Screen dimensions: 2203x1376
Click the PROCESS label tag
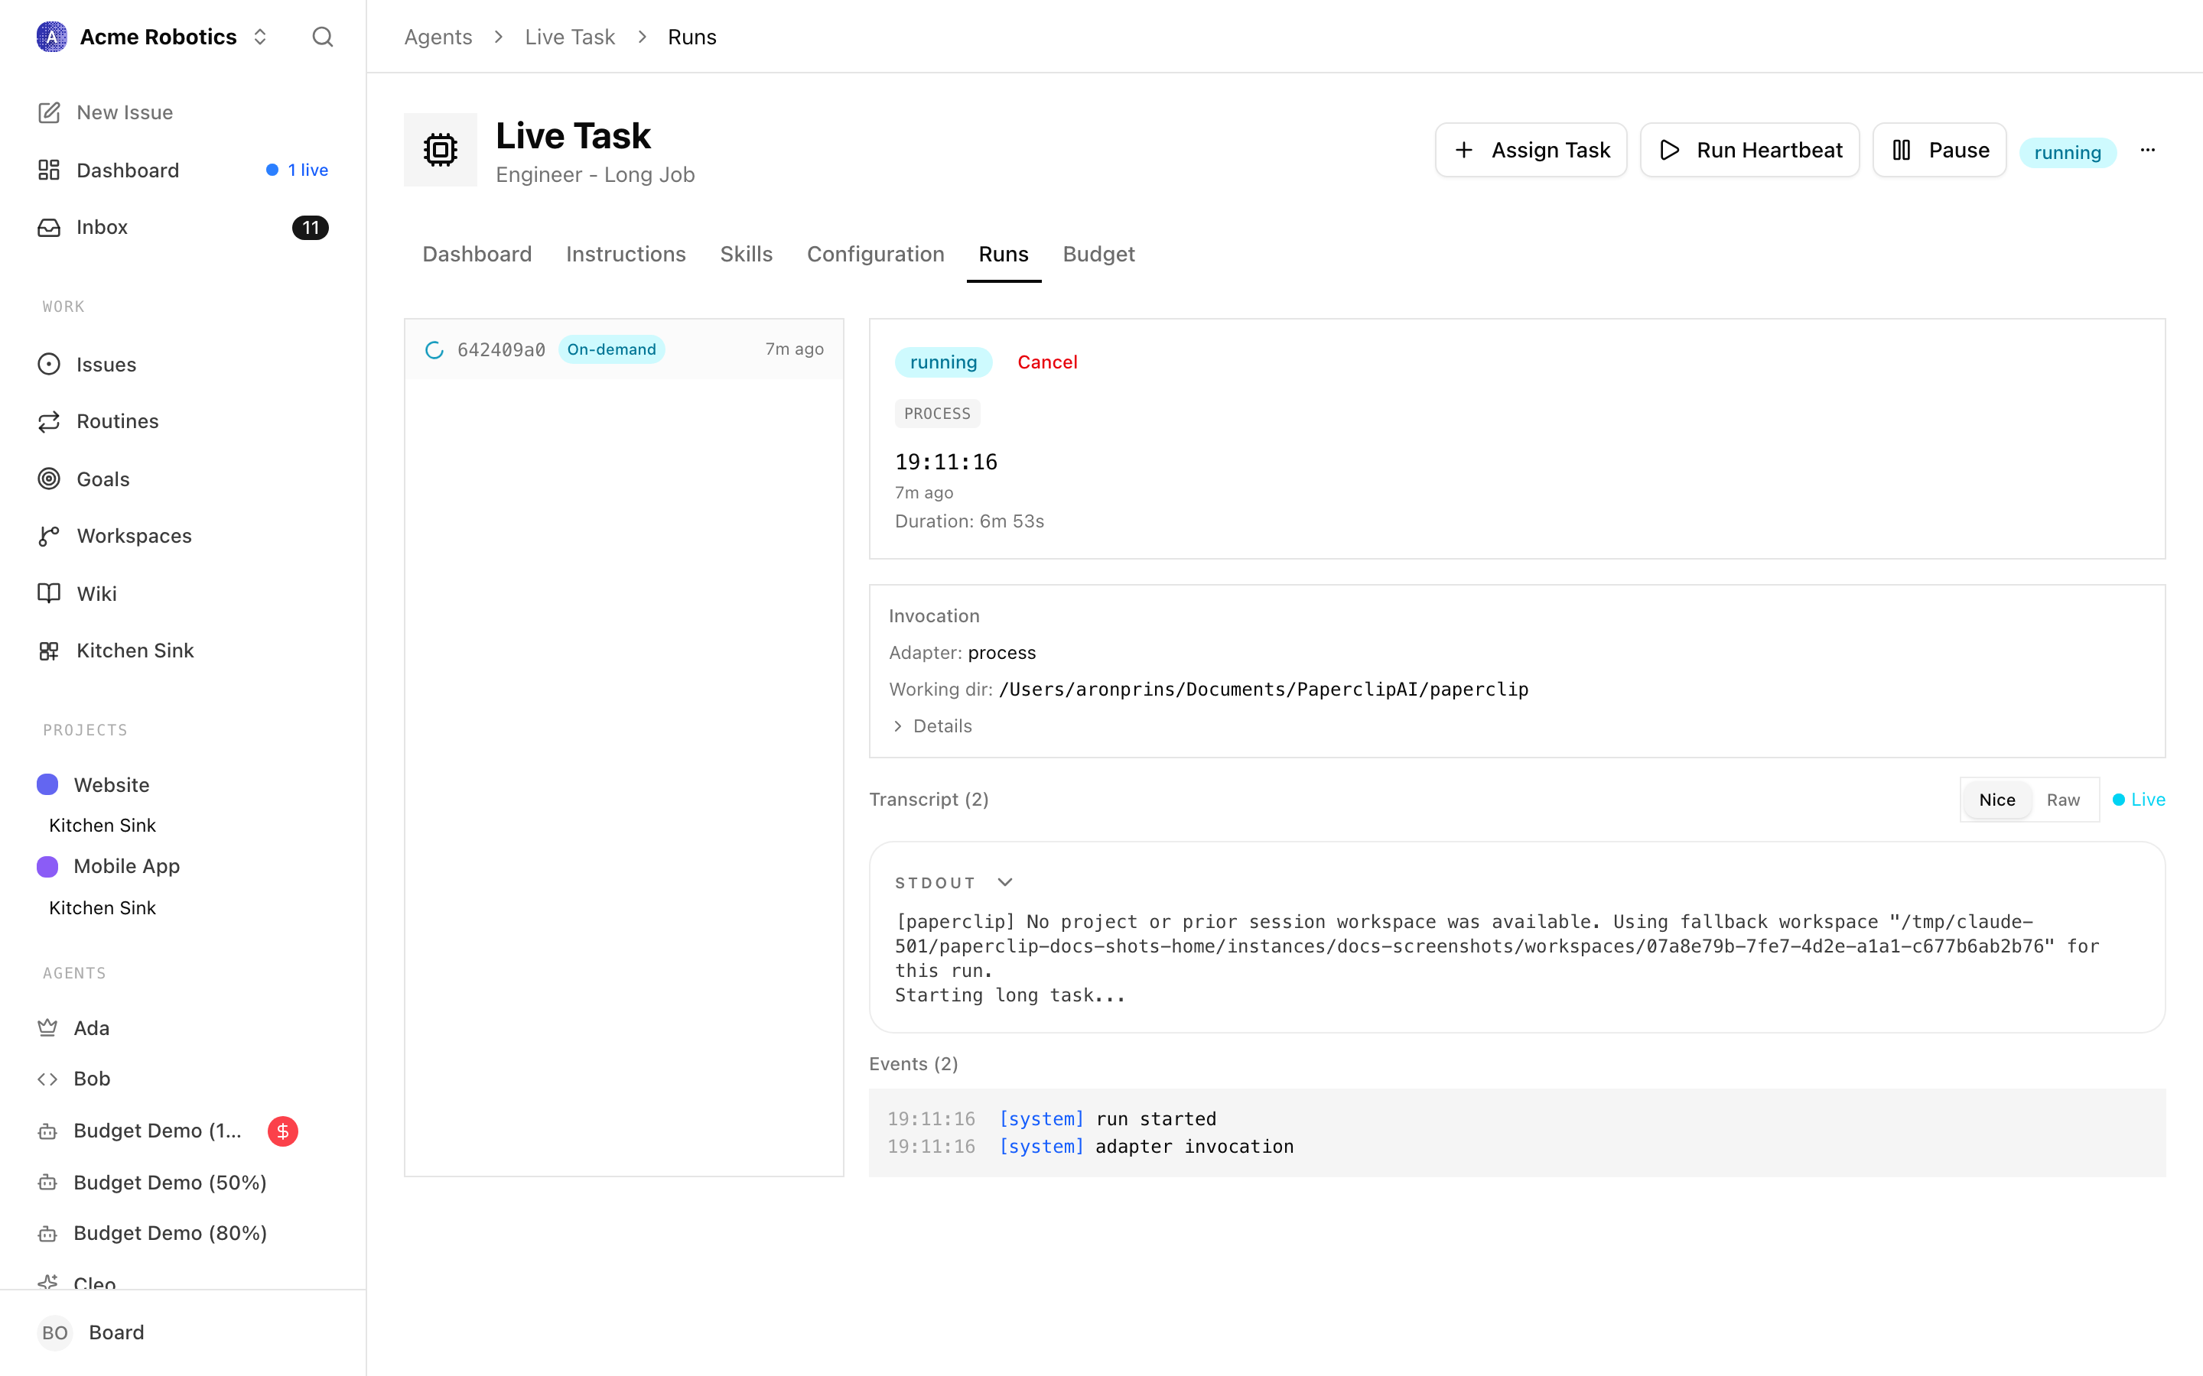coord(937,413)
